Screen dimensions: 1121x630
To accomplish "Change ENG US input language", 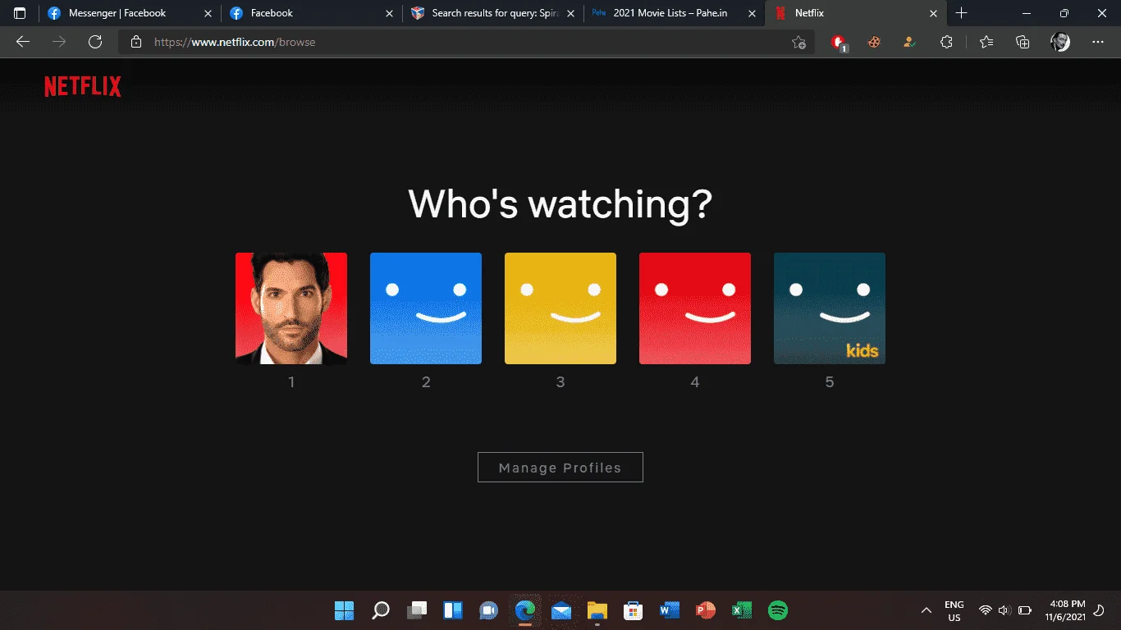I will point(954,610).
